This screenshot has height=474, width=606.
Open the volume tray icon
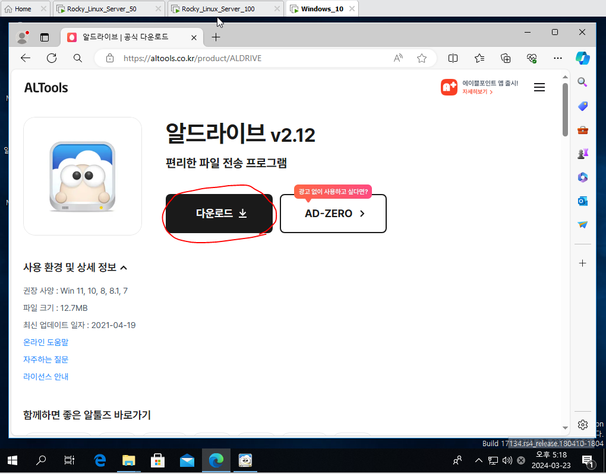coord(507,460)
